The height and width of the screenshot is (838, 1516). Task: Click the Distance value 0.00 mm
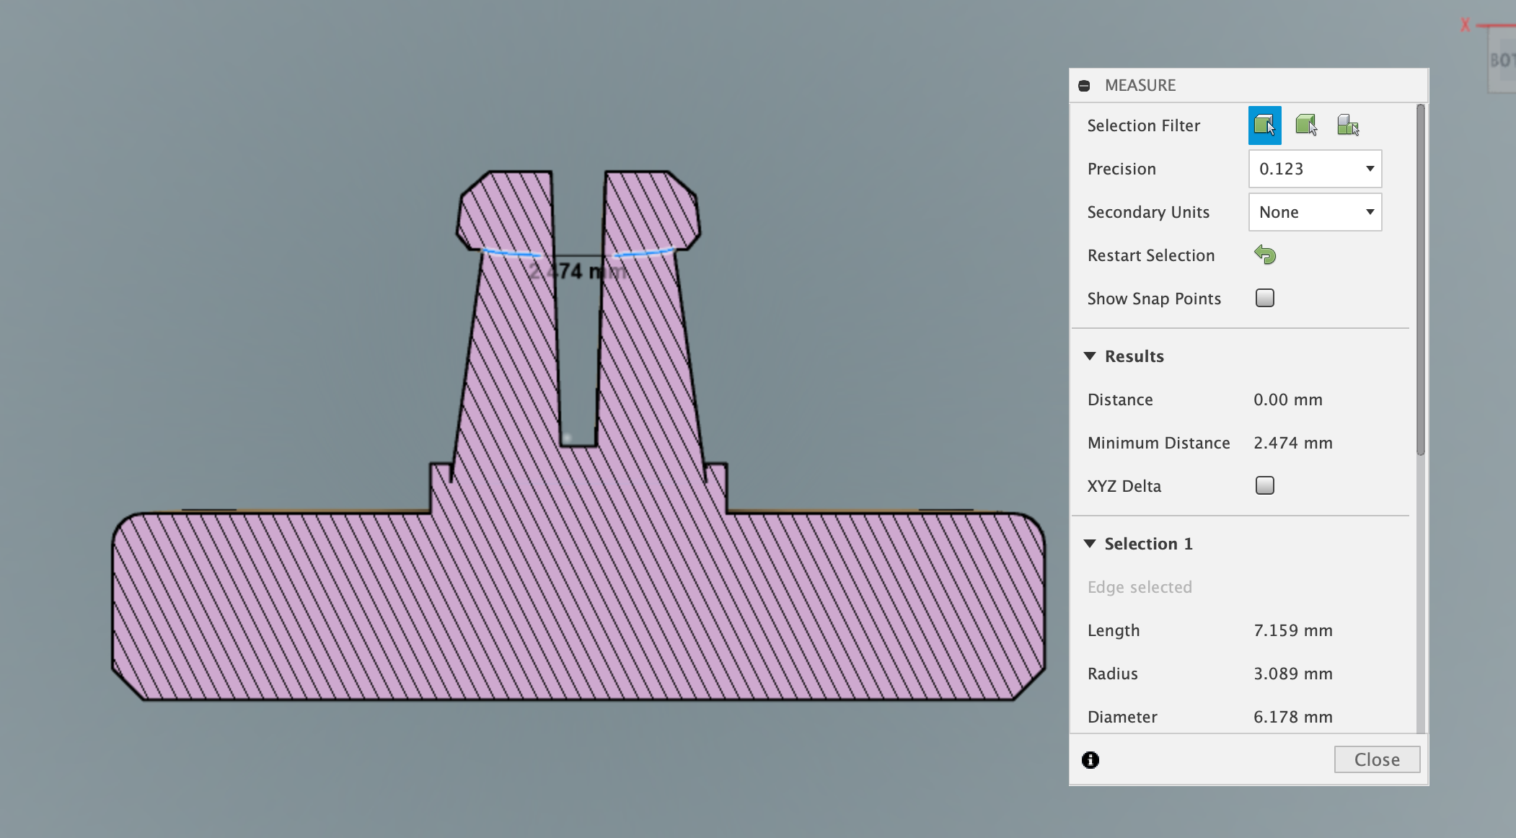(1288, 400)
